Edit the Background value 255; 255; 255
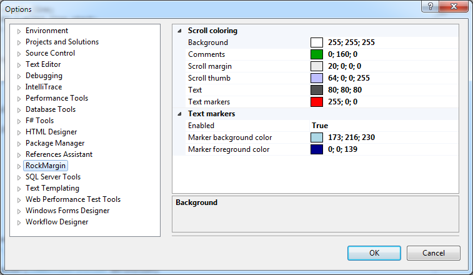Image resolution: width=473 pixels, height=275 pixels. [351, 42]
